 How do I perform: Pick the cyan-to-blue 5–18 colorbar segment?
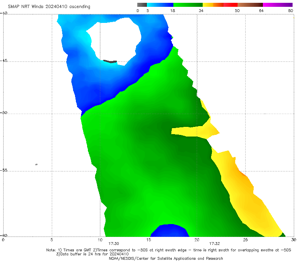[x=160, y=5]
